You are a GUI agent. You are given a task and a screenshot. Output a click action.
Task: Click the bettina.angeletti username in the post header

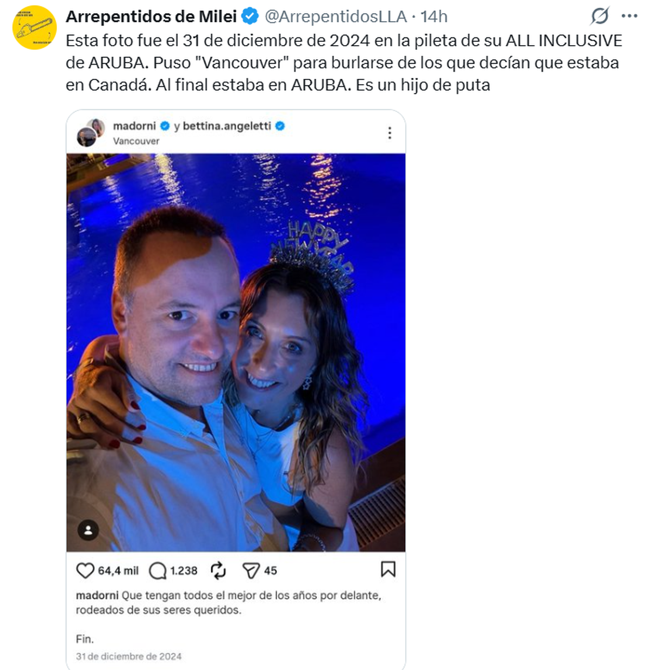click(x=227, y=126)
